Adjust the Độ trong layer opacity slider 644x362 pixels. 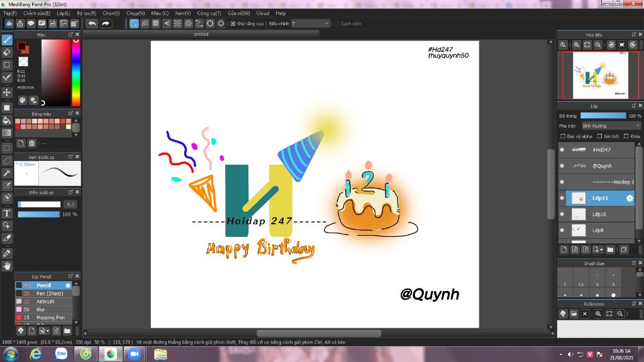[x=603, y=116]
